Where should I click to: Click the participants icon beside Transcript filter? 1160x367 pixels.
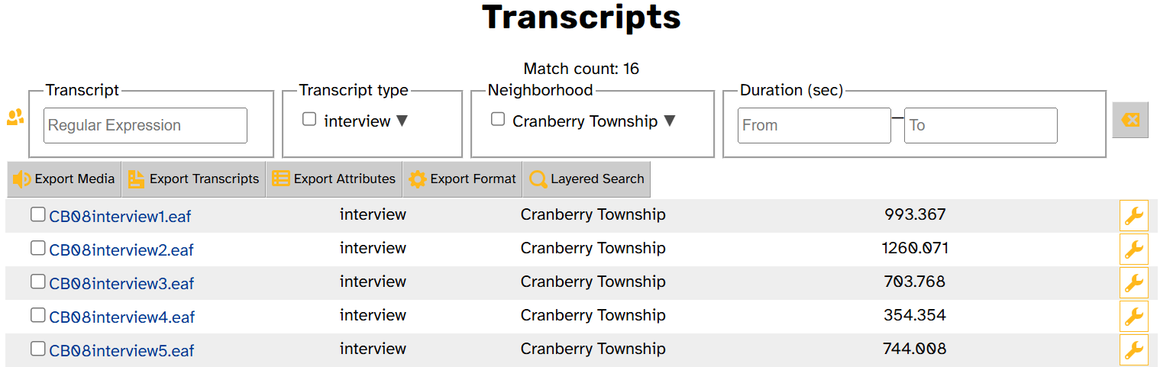tap(15, 118)
